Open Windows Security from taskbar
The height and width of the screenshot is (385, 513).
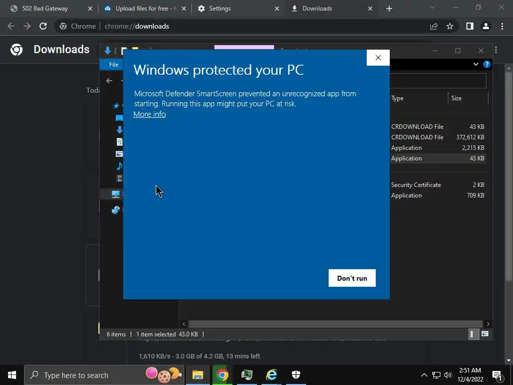pos(296,375)
